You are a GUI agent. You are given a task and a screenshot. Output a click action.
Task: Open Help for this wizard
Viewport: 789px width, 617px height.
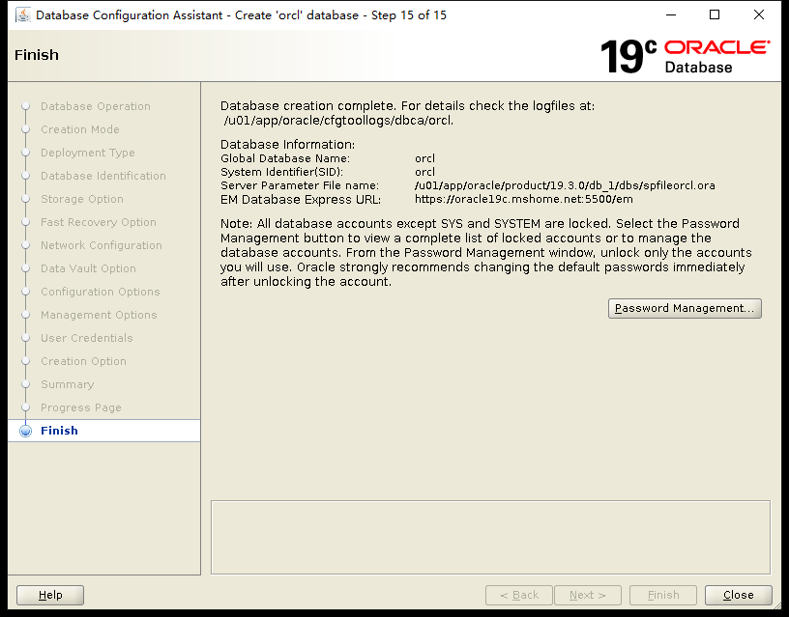click(50, 595)
